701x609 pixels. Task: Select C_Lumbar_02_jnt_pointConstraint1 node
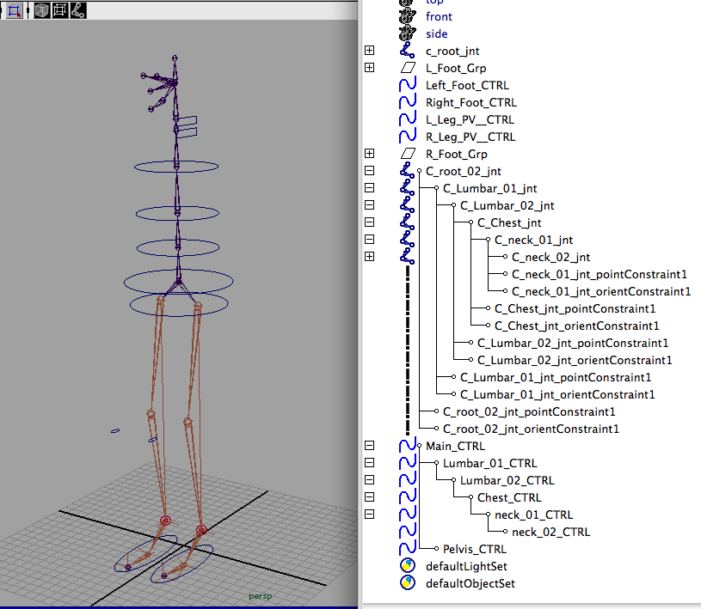click(573, 343)
